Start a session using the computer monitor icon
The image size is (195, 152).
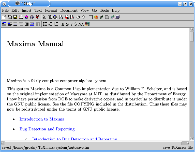point(117,17)
